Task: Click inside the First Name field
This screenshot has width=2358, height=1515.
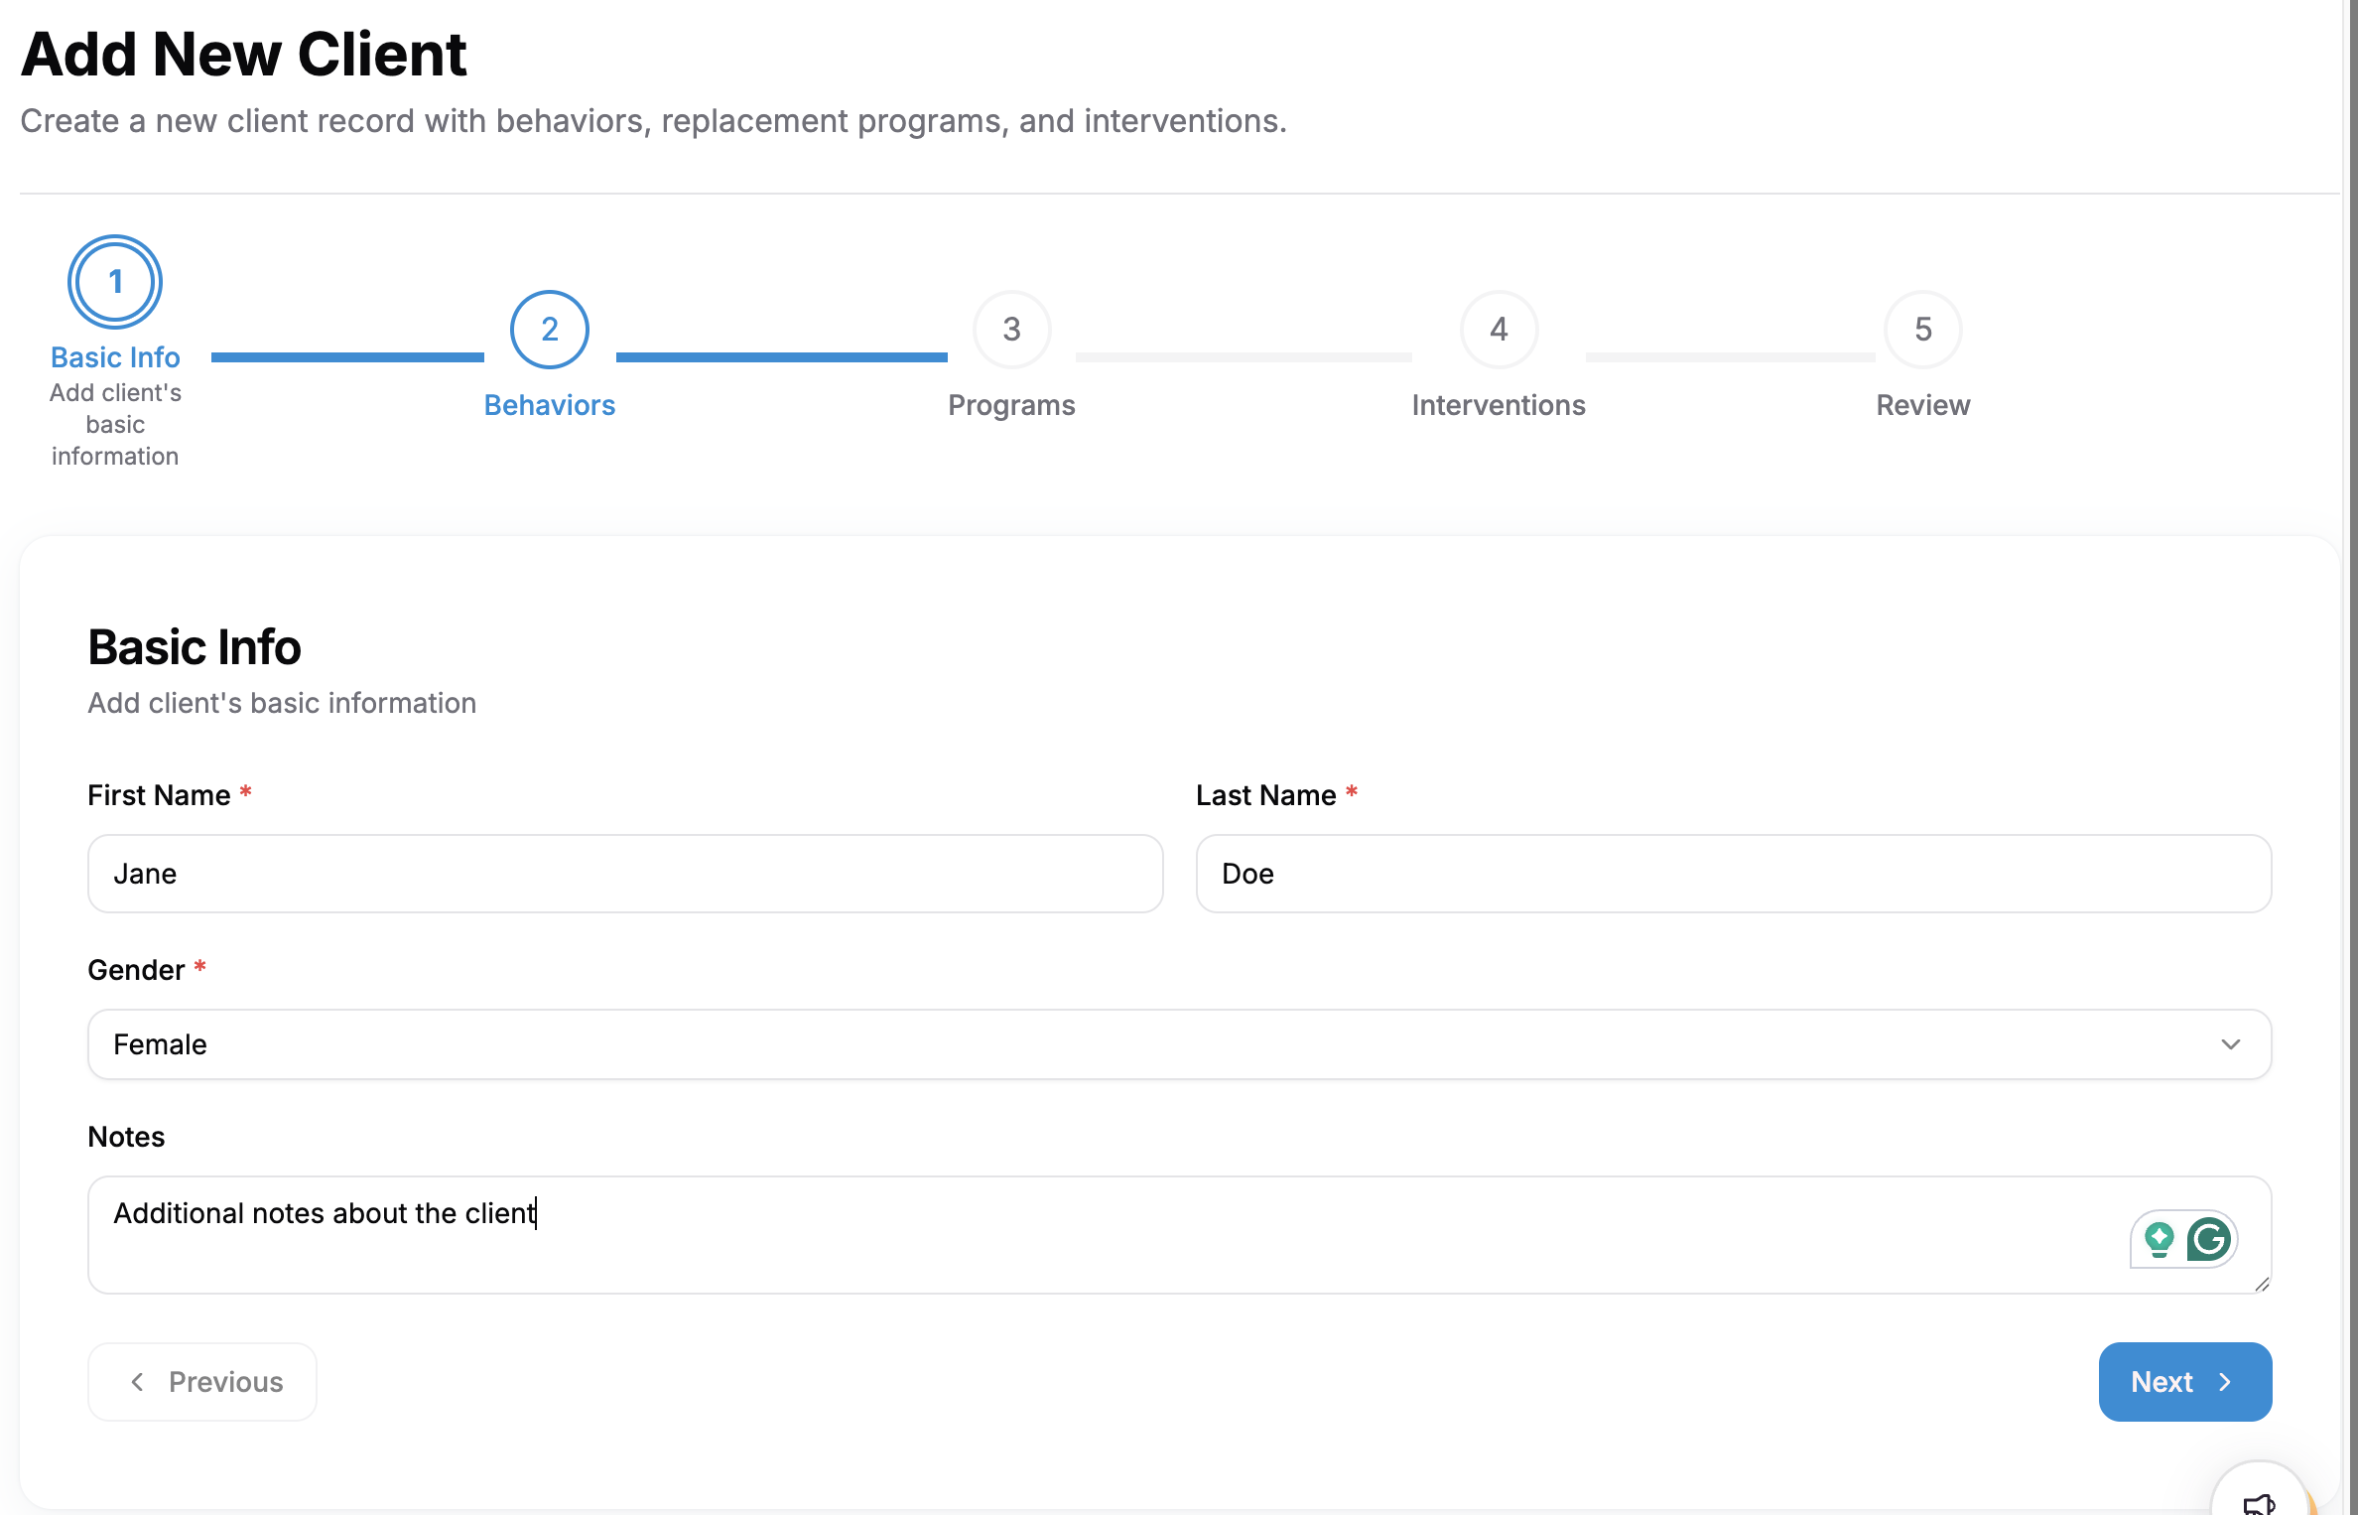Action: coord(623,874)
